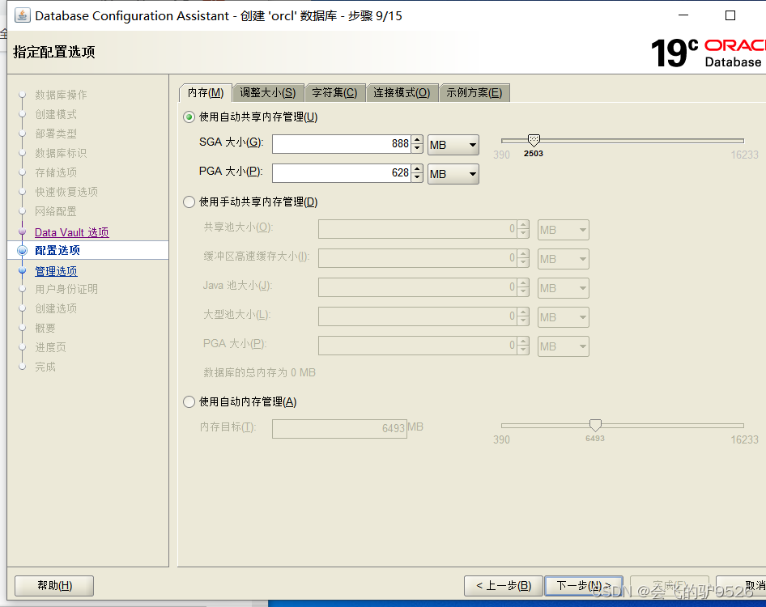Screen dimensions: 766x607
Task: Choose 使用自动内存管理 mode
Action: point(188,401)
